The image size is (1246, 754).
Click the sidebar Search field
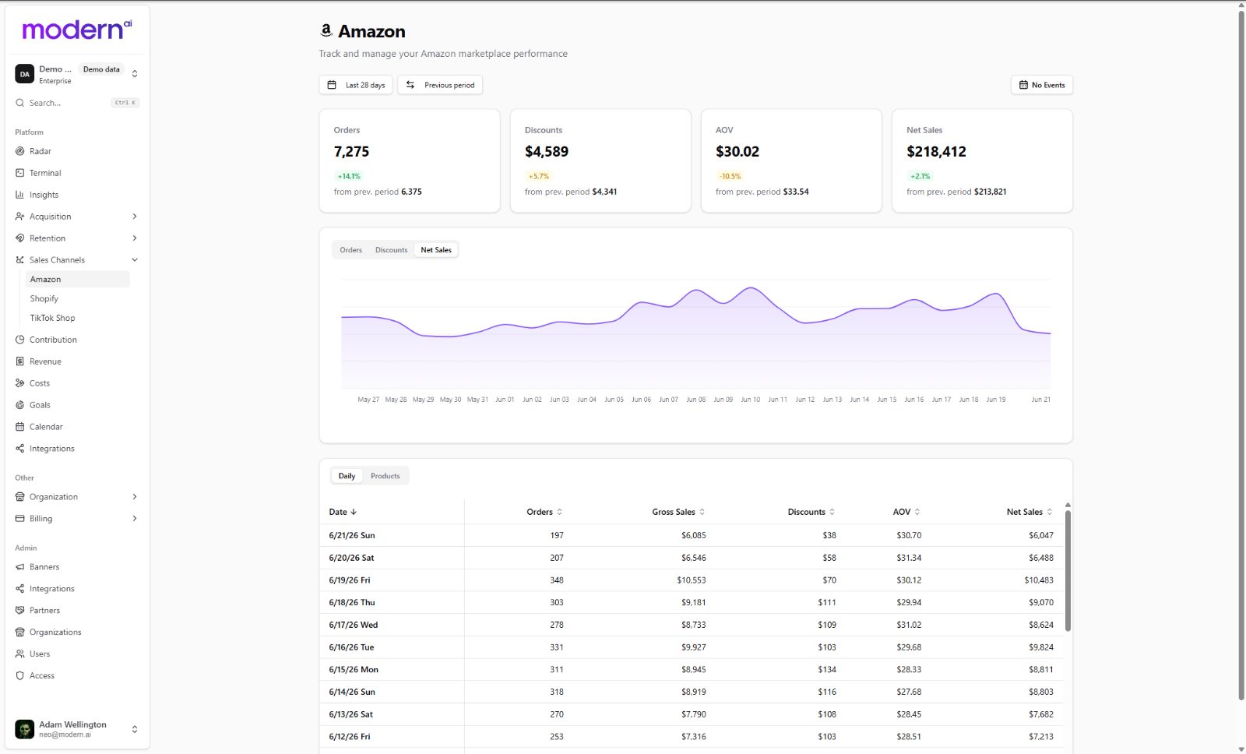[x=77, y=103]
